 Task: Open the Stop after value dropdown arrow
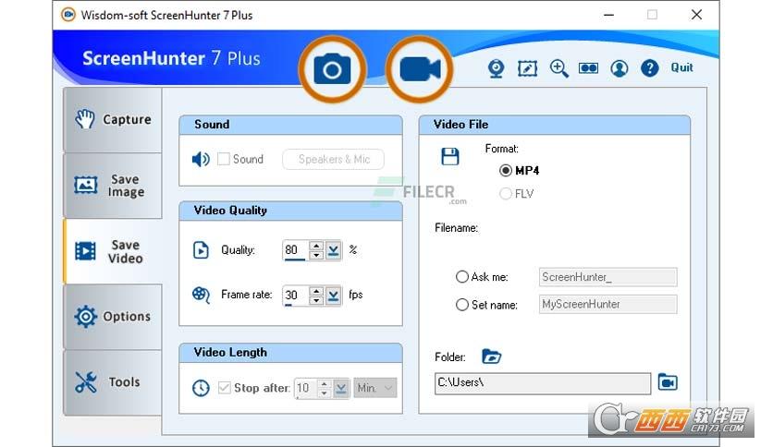click(340, 388)
